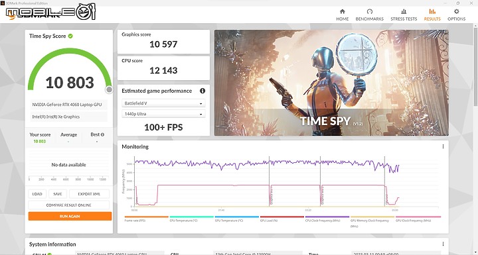
Task: Select the Results tab
Action: click(432, 15)
